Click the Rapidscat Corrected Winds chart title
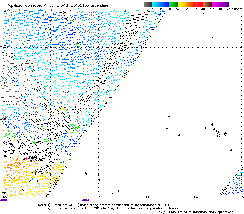This screenshot has width=244, height=214. [57, 5]
